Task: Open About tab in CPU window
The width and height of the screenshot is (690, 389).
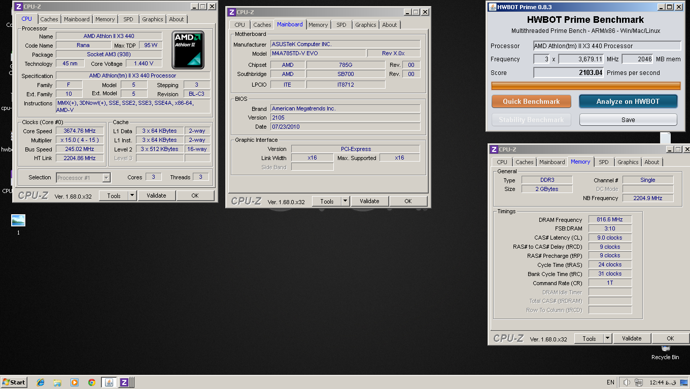Action: (177, 19)
